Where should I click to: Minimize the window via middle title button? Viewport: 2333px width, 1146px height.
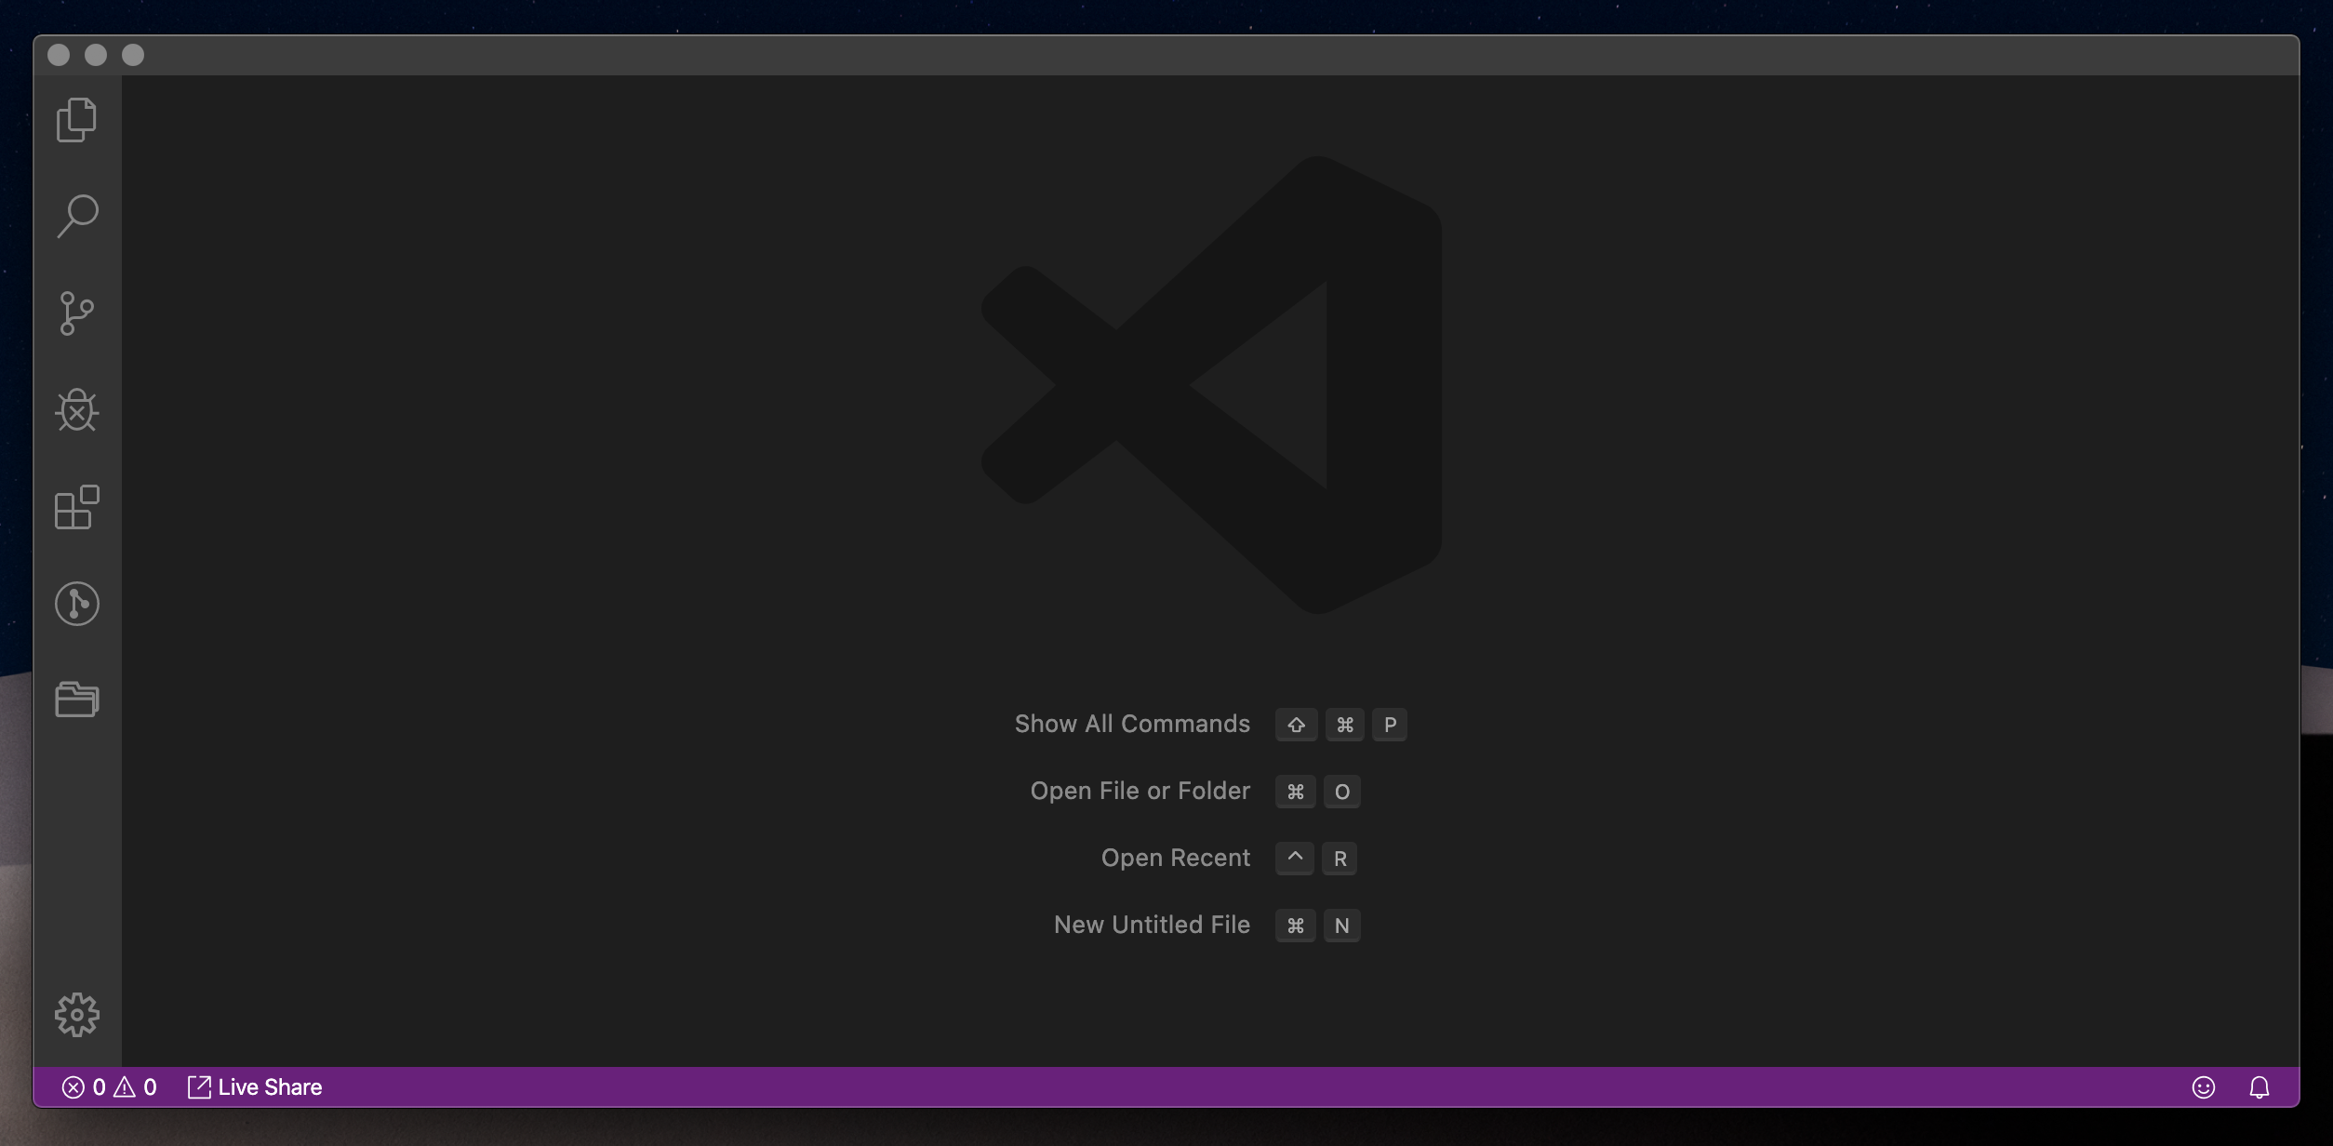pos(96,55)
